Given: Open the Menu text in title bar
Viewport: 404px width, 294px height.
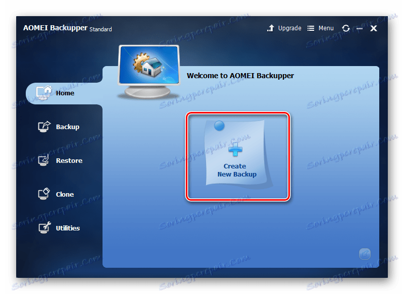Looking at the screenshot, I should click(x=326, y=28).
